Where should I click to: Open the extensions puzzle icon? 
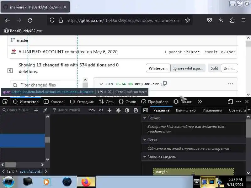pyautogui.click(x=232, y=20)
